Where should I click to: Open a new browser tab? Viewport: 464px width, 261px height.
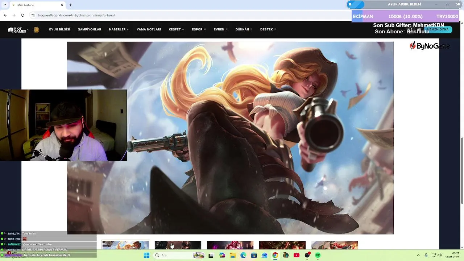click(70, 5)
